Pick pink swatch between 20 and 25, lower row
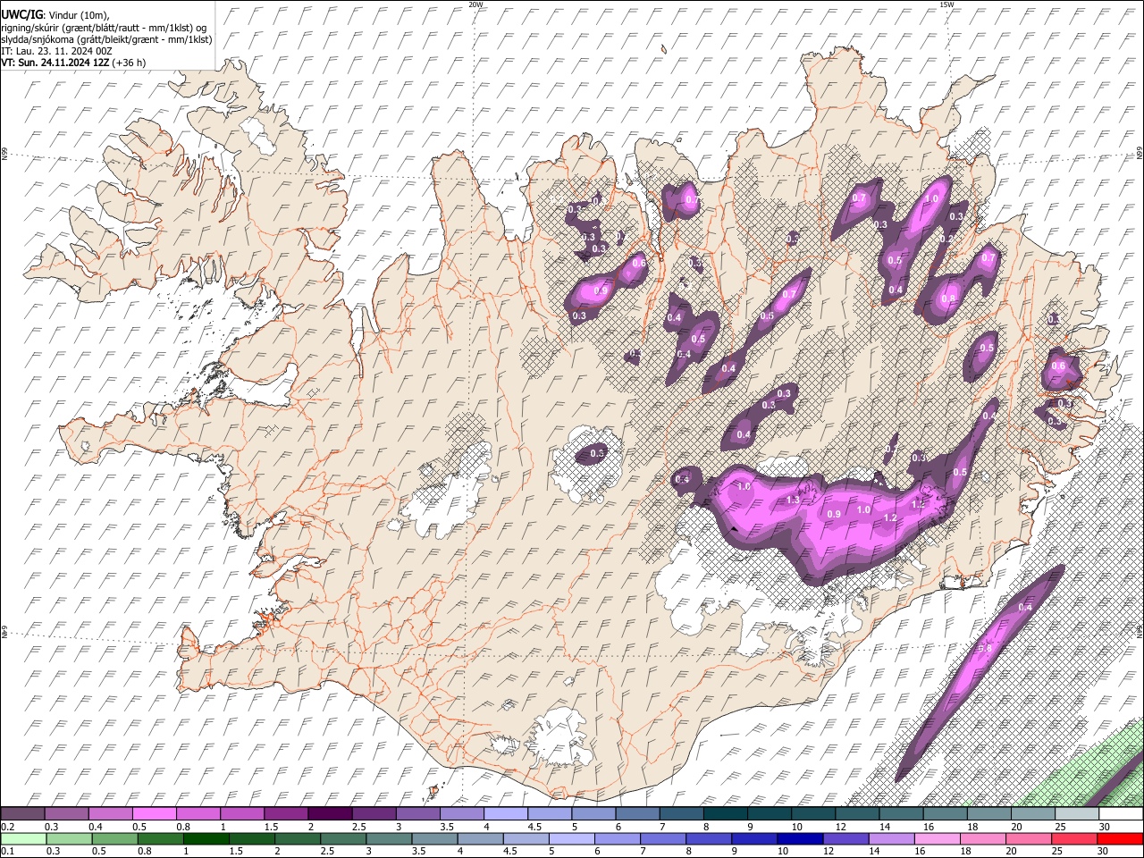The width and height of the screenshot is (1144, 858). pyautogui.click(x=1029, y=838)
